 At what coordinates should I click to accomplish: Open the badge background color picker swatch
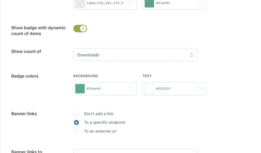[x=80, y=89]
